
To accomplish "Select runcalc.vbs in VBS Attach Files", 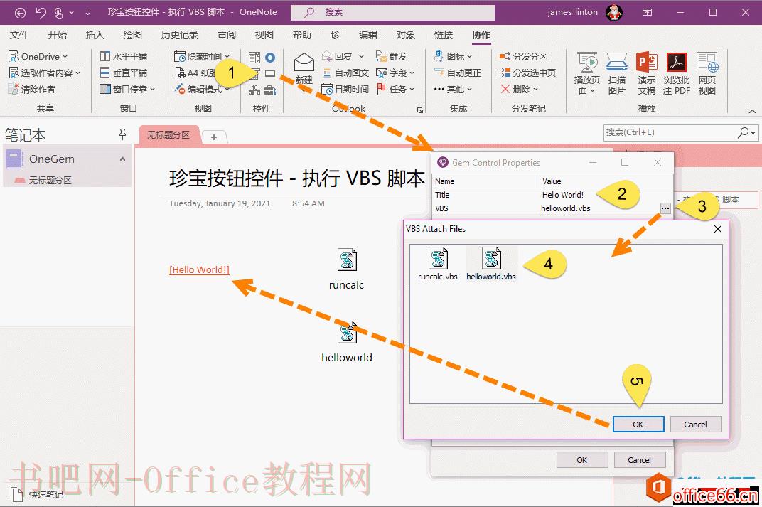I will [x=437, y=265].
